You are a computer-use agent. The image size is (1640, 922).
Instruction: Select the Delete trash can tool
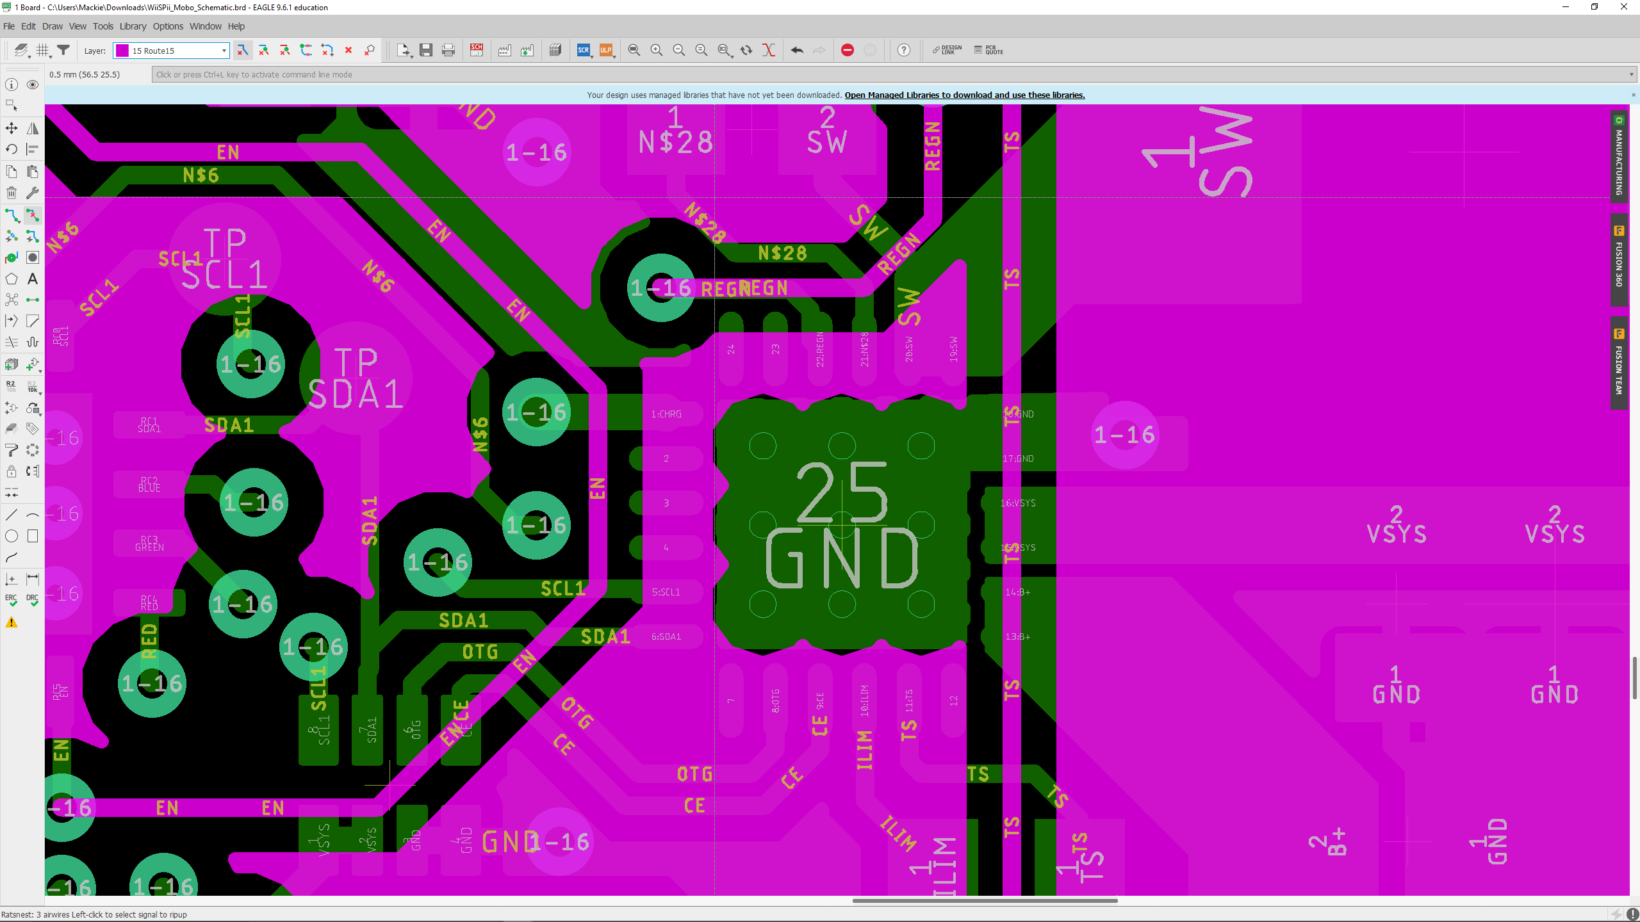[x=12, y=193]
